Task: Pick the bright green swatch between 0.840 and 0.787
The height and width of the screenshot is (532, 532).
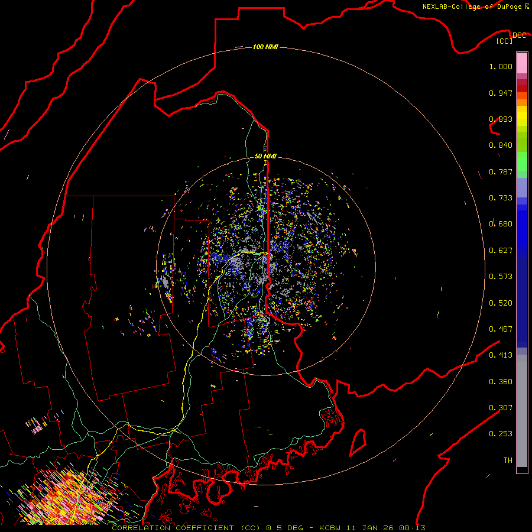Action: 522,161
